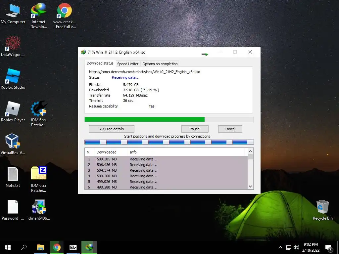Switch to the Download status tab
The height and width of the screenshot is (254, 339).
click(100, 63)
